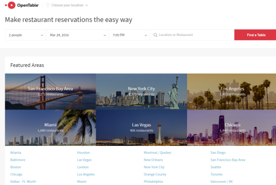
Task: Open the Seattle link
Action: pos(216,167)
